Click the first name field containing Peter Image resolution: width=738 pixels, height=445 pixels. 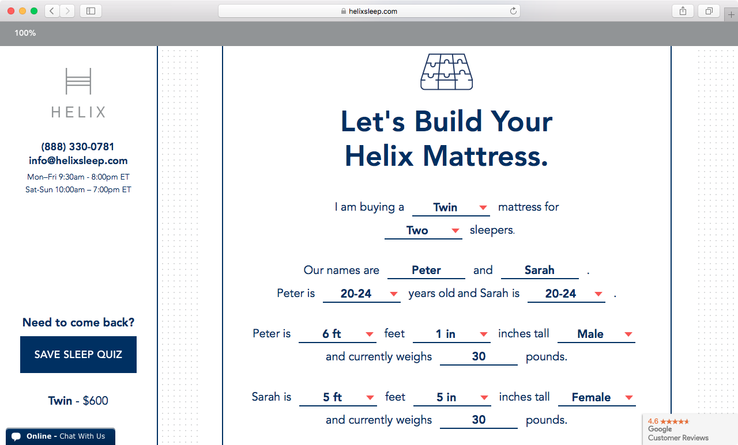coord(426,271)
